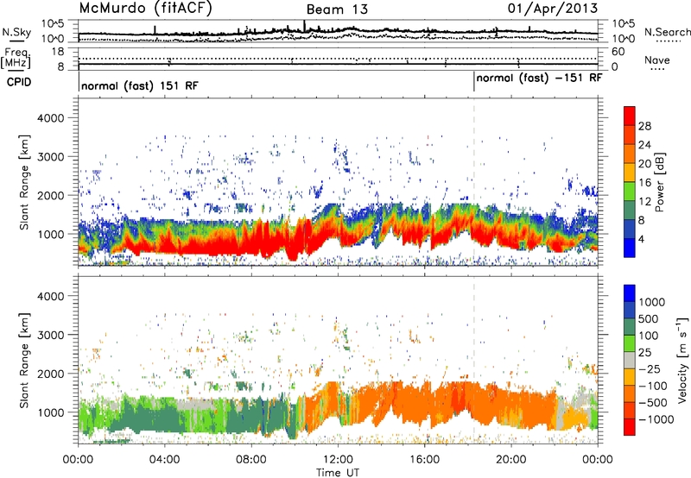Pick the red segment of Power colorbar
Screen dimensions: 691x478
(x=630, y=116)
